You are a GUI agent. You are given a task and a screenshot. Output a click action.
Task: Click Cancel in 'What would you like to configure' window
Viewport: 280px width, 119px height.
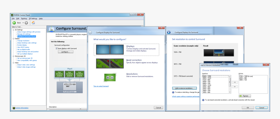(158, 108)
